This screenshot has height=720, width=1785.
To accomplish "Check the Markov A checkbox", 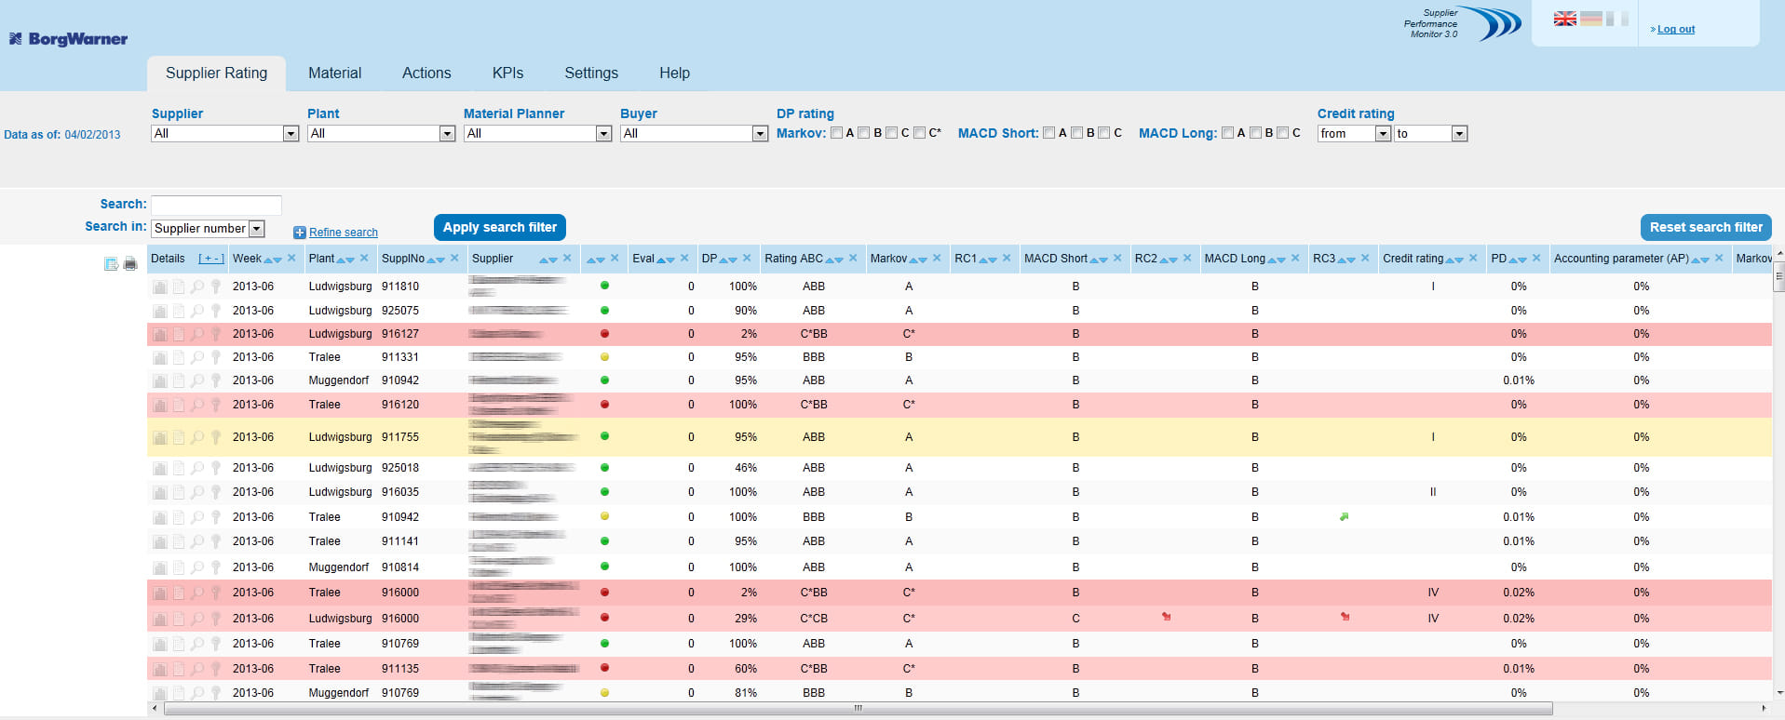I will pyautogui.click(x=836, y=133).
